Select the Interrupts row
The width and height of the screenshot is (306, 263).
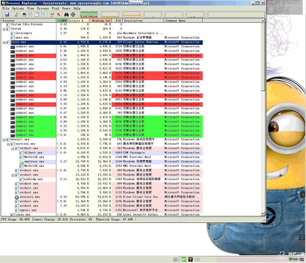(102, 33)
